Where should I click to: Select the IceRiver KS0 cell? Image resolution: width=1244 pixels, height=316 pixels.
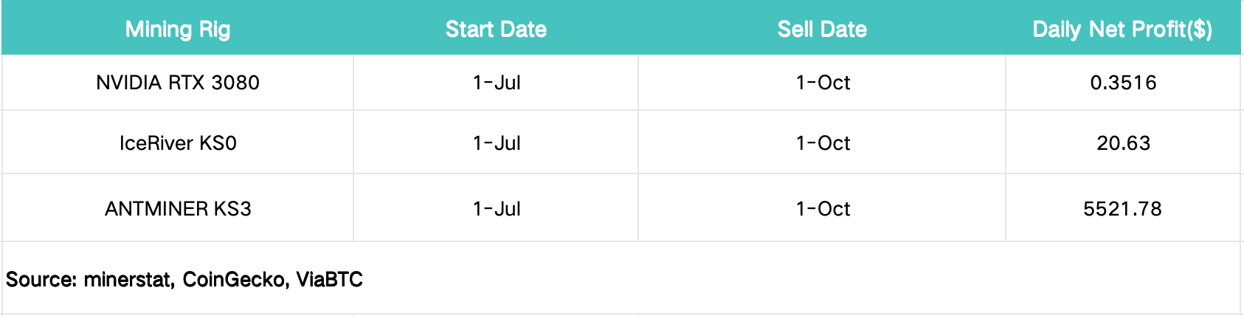point(178,143)
